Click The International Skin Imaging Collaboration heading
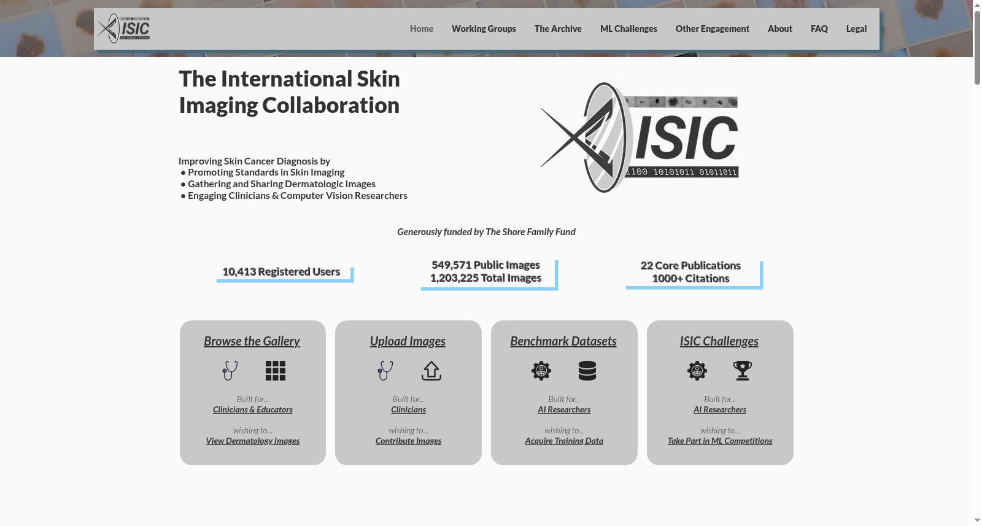The width and height of the screenshot is (982, 526). click(x=289, y=92)
